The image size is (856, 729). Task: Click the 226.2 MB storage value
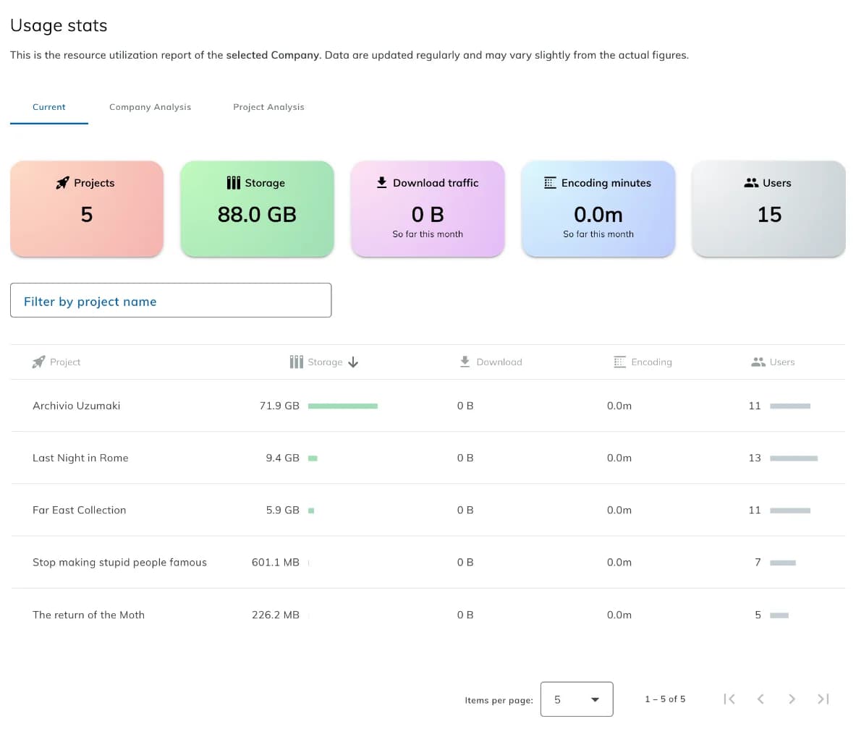(276, 615)
